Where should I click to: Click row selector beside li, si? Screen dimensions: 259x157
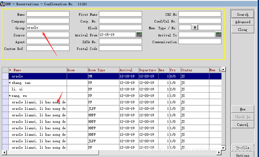click(x=5, y=89)
